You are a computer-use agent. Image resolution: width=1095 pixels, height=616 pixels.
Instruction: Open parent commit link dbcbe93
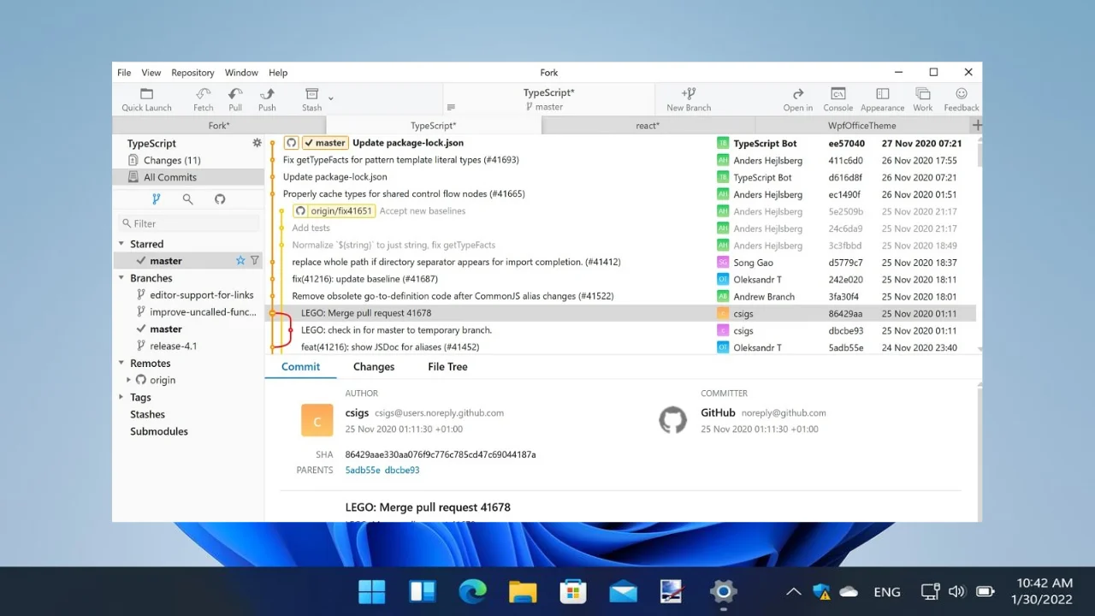(402, 470)
